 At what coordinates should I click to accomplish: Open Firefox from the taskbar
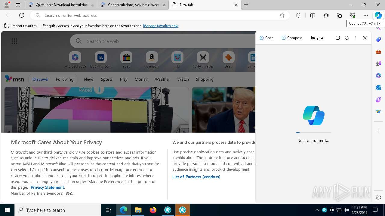point(153,210)
